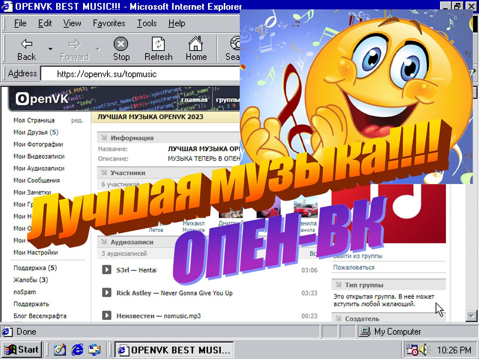
Task: Open the Tools menu
Action: pos(147,23)
